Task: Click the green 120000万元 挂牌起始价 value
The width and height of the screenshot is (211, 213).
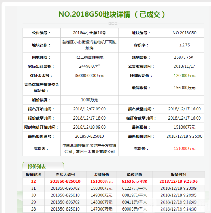Action: [x=184, y=75]
